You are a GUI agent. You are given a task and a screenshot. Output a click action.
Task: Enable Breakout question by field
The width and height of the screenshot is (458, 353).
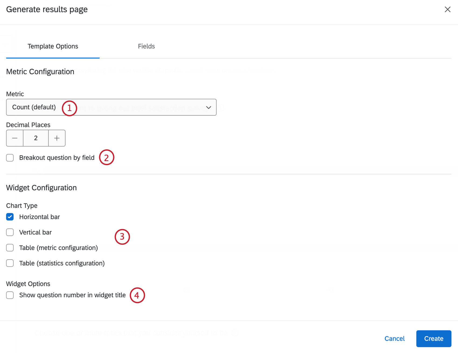tap(10, 158)
